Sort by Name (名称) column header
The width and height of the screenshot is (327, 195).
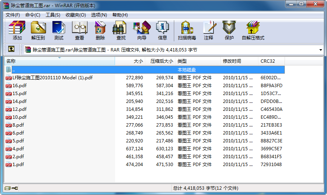coord(60,61)
